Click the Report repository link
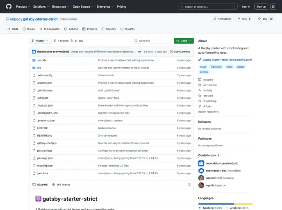The height and width of the screenshot is (210, 282). pos(209,112)
